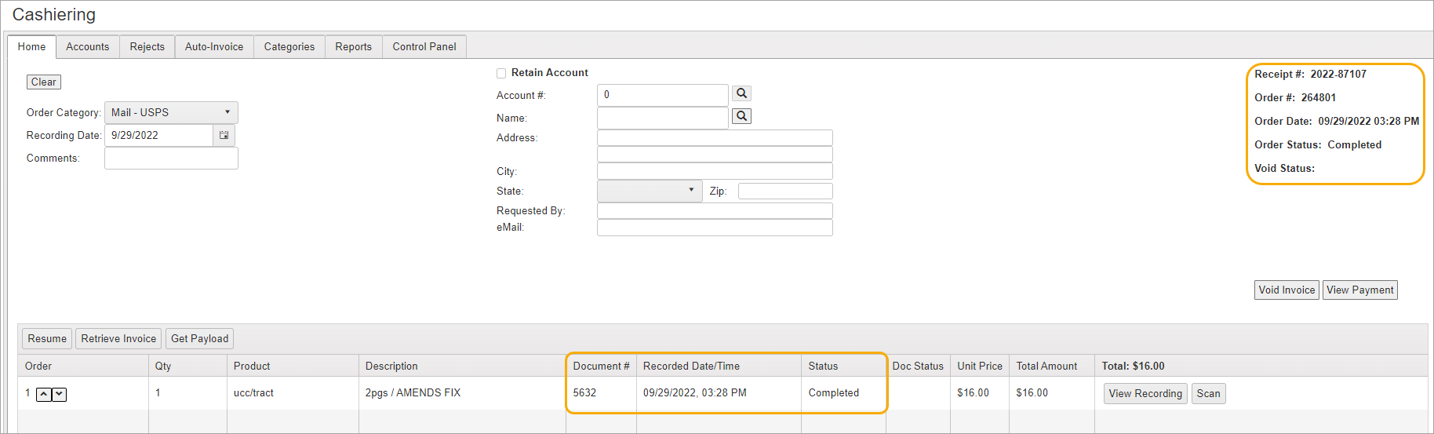
Task: Open the Recording Date calendar picker
Action: click(x=224, y=135)
